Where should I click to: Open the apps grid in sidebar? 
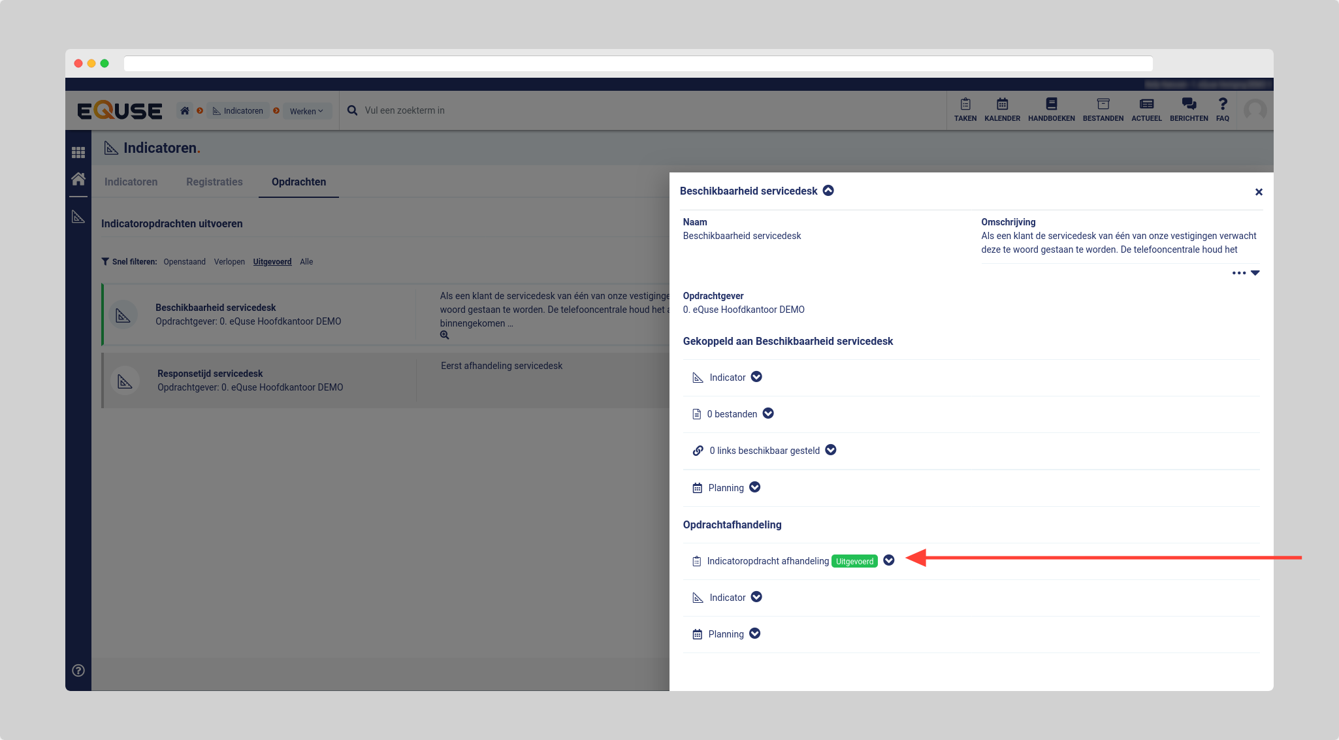[x=78, y=152]
